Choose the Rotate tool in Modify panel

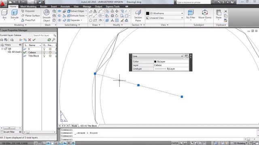(117, 16)
